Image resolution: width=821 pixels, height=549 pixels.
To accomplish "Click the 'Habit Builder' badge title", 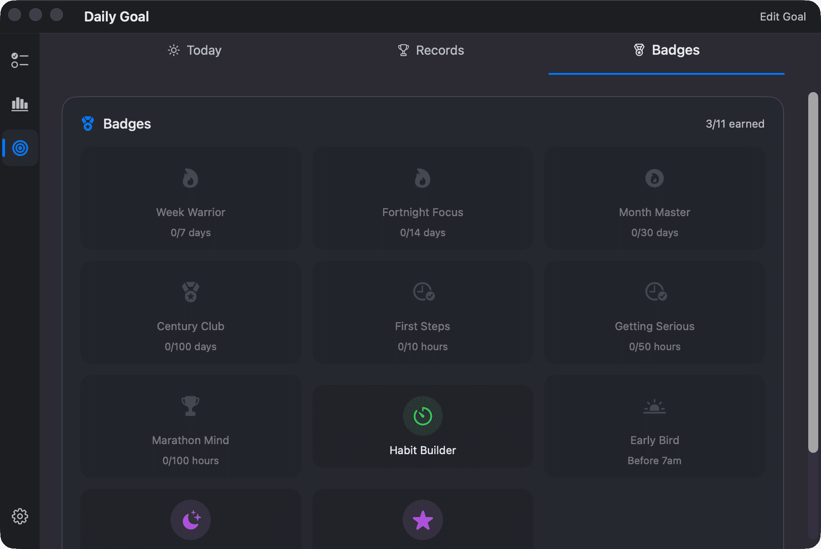I will pos(423,451).
